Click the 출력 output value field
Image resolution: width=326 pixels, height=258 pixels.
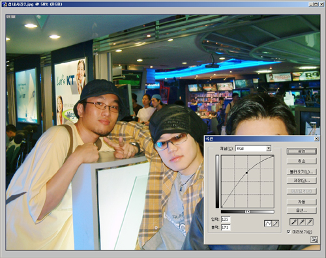coord(226,227)
